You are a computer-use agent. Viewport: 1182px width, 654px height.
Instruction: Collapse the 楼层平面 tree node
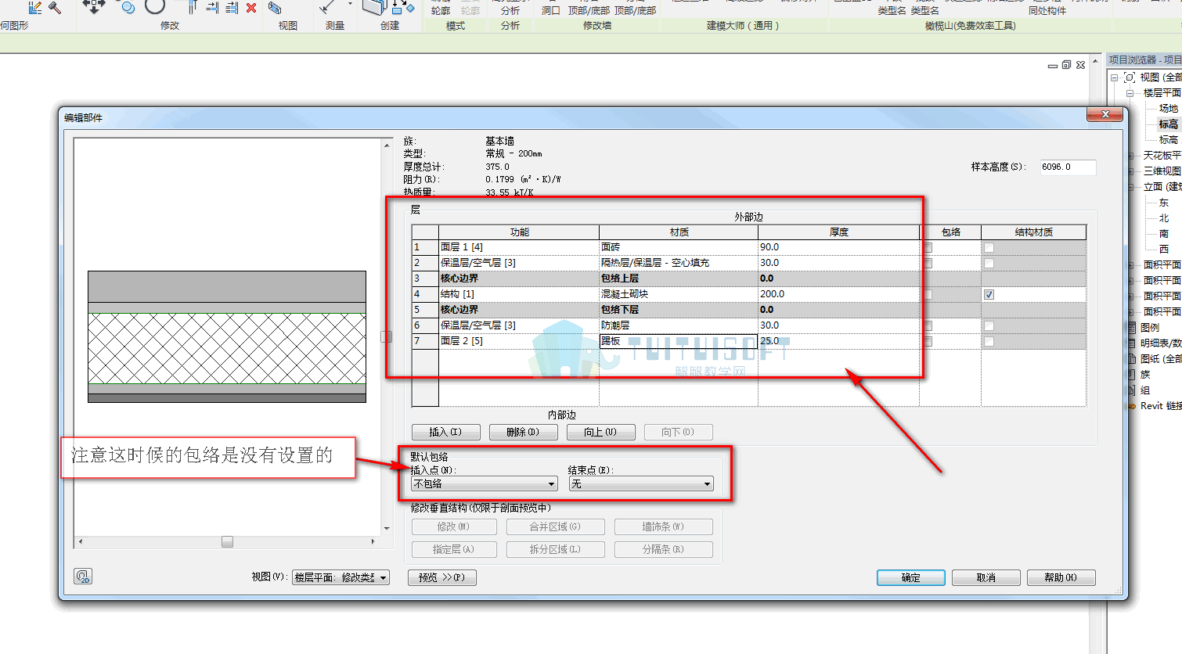pyautogui.click(x=1130, y=93)
